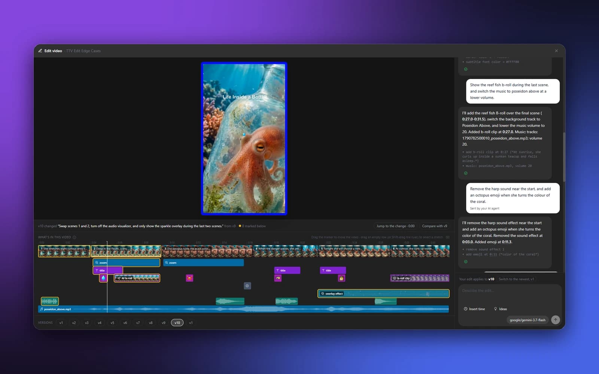
Task: Click the music note icon on poseidon_above.mp3
Action: (42, 309)
